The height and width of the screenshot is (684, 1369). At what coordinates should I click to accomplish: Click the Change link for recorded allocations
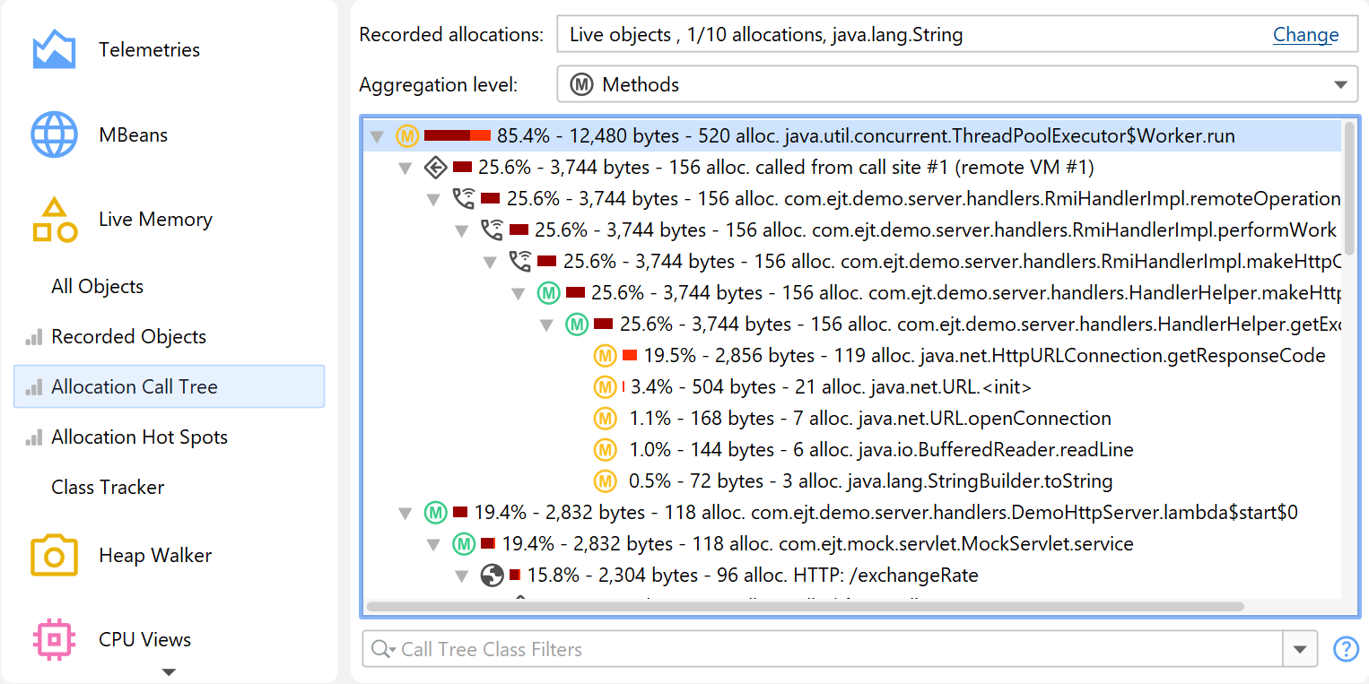(x=1305, y=35)
